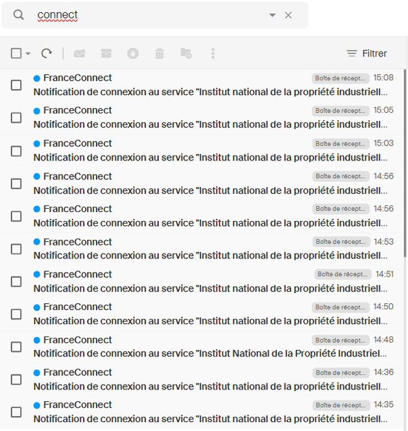Screen dimensions: 408x431
Task: Open the FranceConnect email received at 14:51
Action: (202, 281)
